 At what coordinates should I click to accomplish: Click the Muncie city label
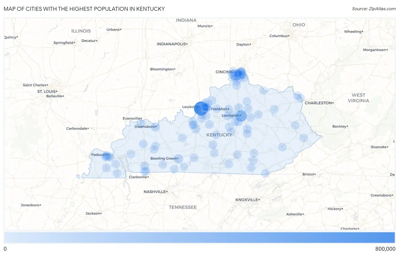(204, 26)
